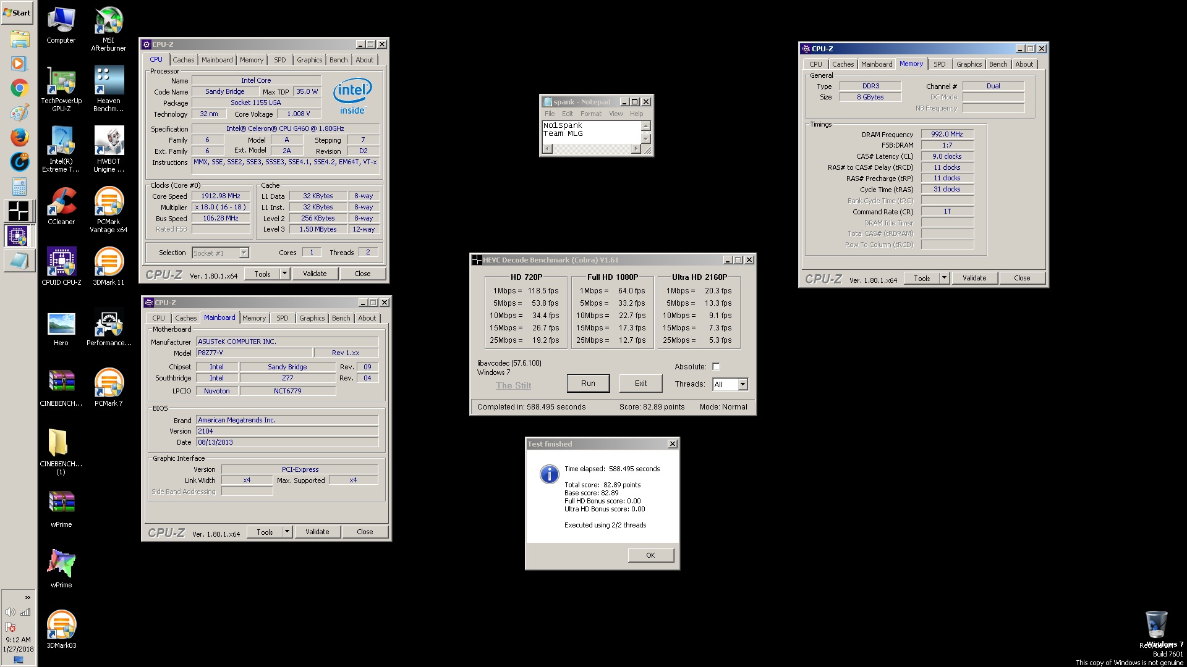The height and width of the screenshot is (667, 1187).
Task: Launch CCleaner from desktop
Action: 61,206
